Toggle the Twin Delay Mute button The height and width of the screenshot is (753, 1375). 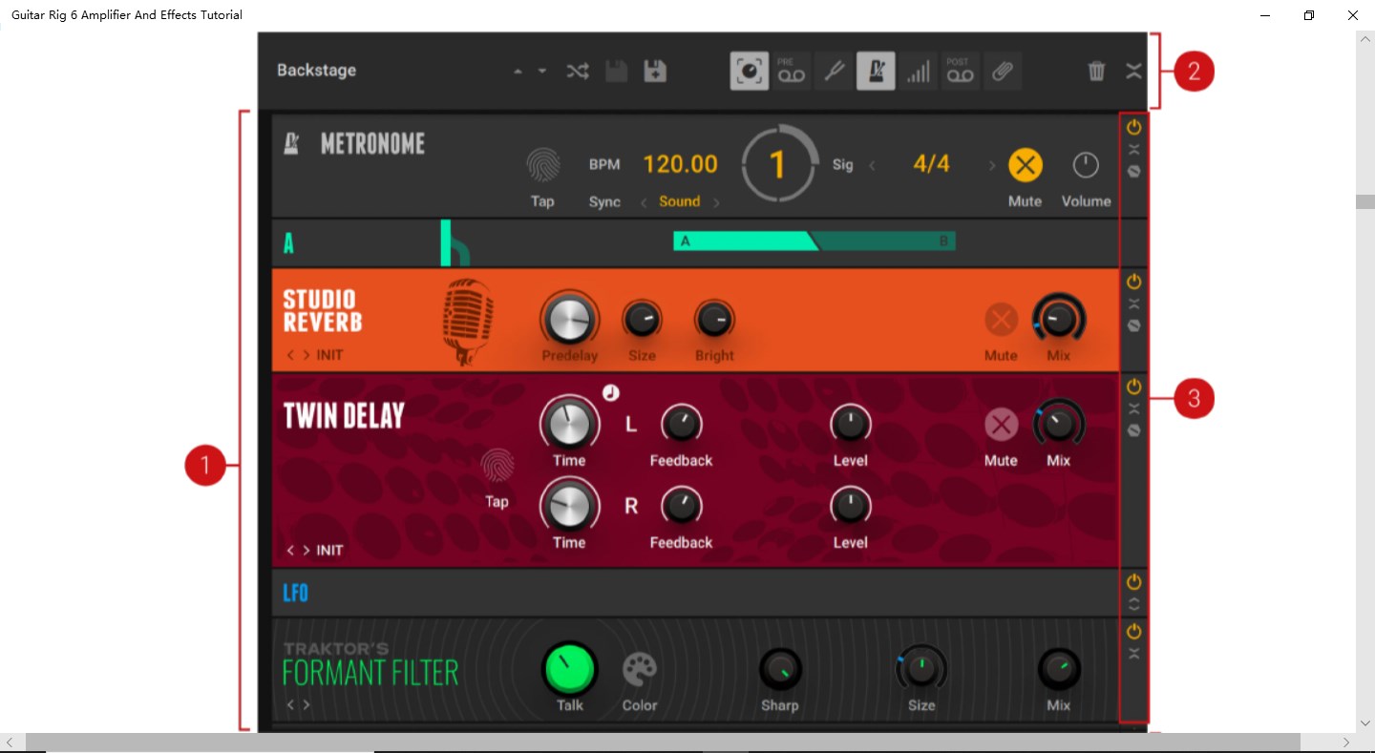coord(1001,425)
